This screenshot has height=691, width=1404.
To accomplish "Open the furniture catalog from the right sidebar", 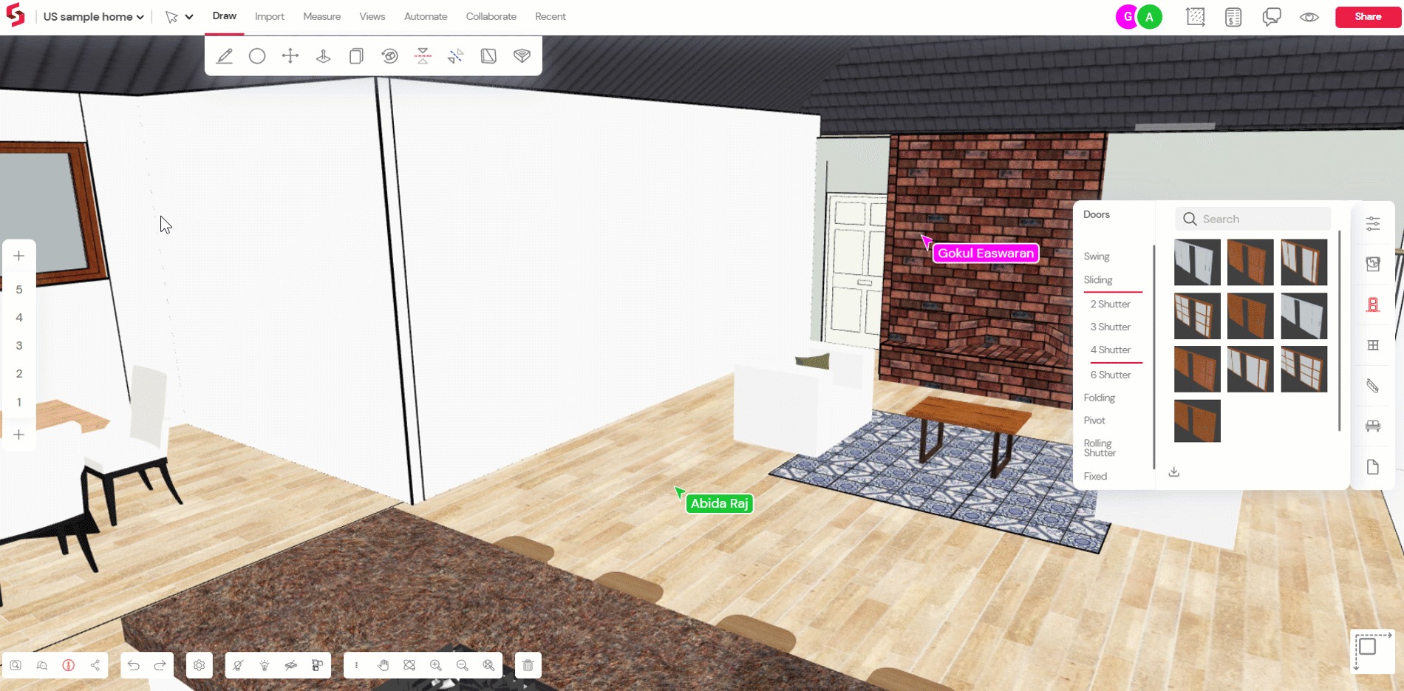I will click(1373, 426).
